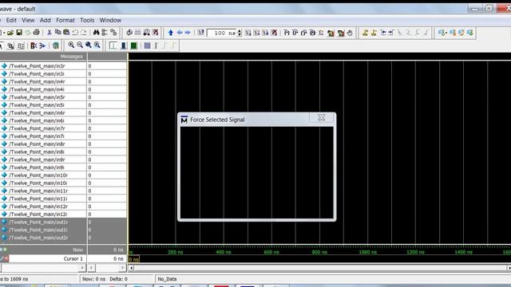511x287 pixels.
Task: Click the Paste icon in toolbar
Action: point(66,33)
